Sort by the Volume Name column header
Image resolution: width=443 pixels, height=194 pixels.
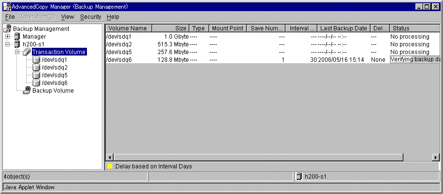pos(129,28)
